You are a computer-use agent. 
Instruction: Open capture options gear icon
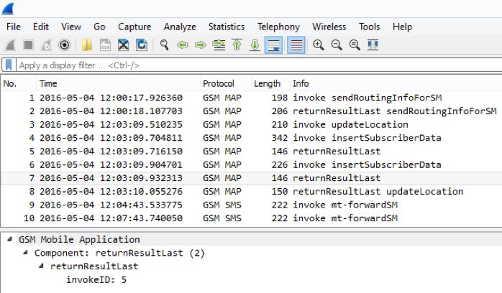pyautogui.click(x=64, y=45)
